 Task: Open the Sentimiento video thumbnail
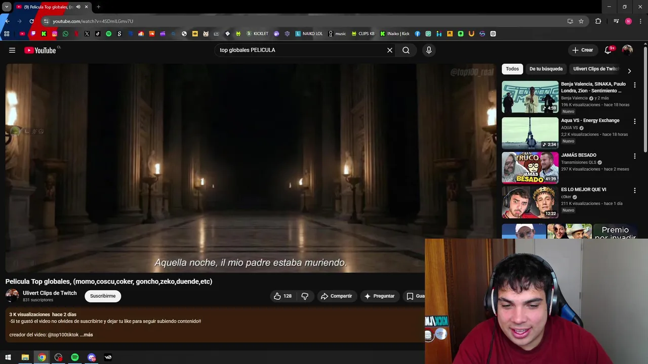pyautogui.click(x=530, y=97)
